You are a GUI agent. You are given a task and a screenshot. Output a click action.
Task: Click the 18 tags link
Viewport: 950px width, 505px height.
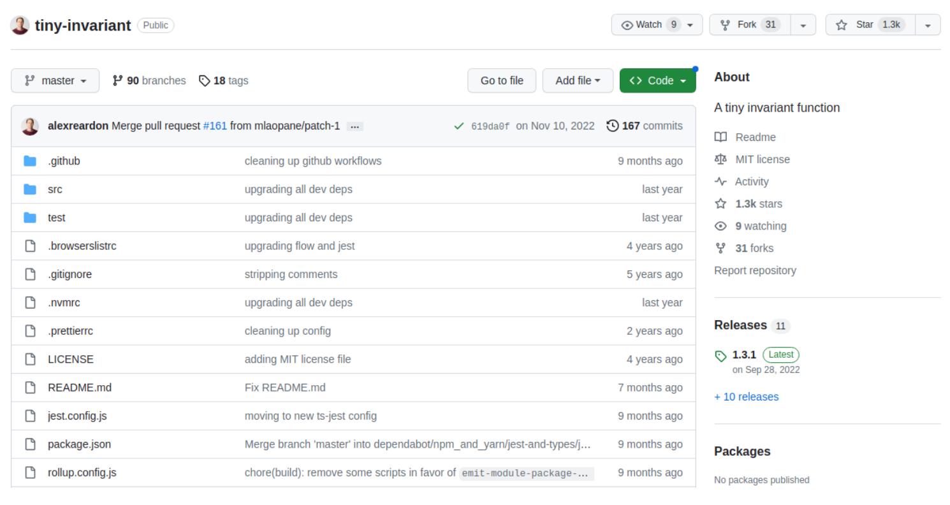click(x=224, y=81)
